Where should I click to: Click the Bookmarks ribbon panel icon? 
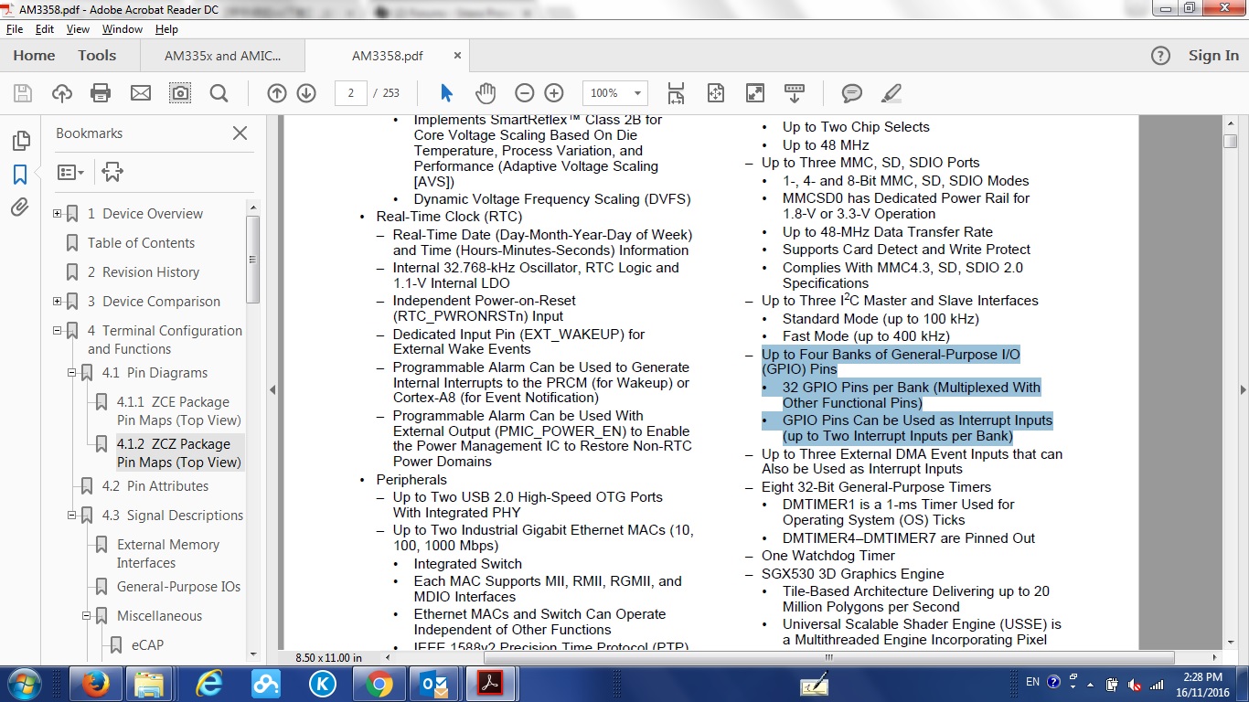click(x=20, y=175)
